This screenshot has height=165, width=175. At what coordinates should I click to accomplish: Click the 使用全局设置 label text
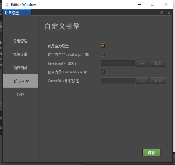58,46
